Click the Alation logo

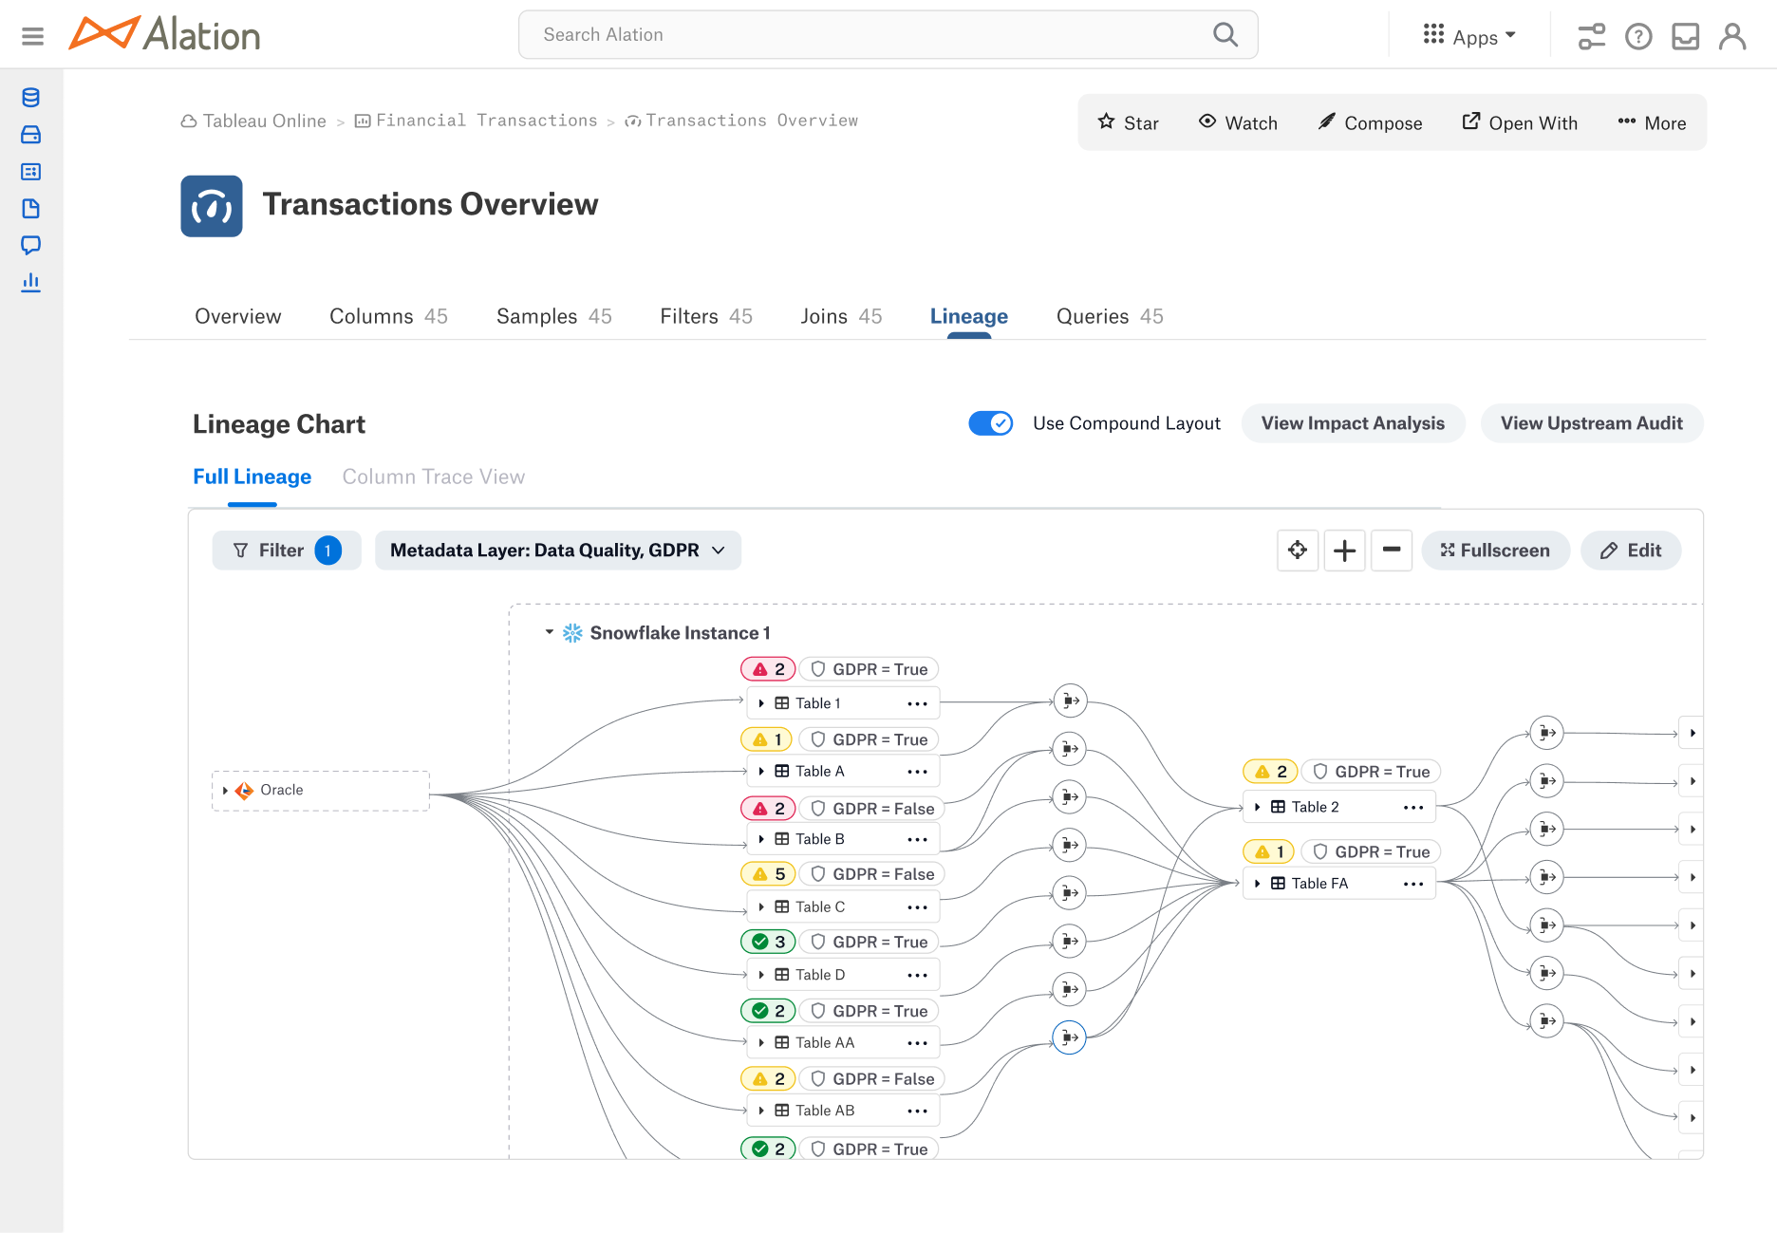[165, 34]
